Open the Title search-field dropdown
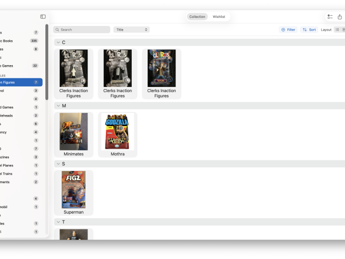The width and height of the screenshot is (345, 259). point(132,30)
